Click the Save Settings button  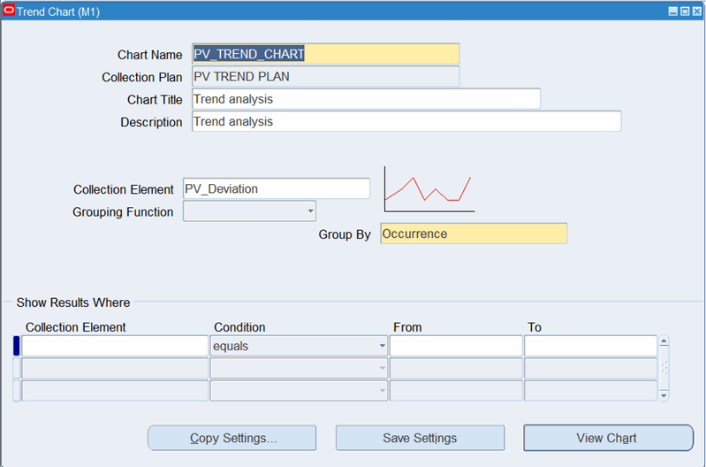[x=420, y=438]
